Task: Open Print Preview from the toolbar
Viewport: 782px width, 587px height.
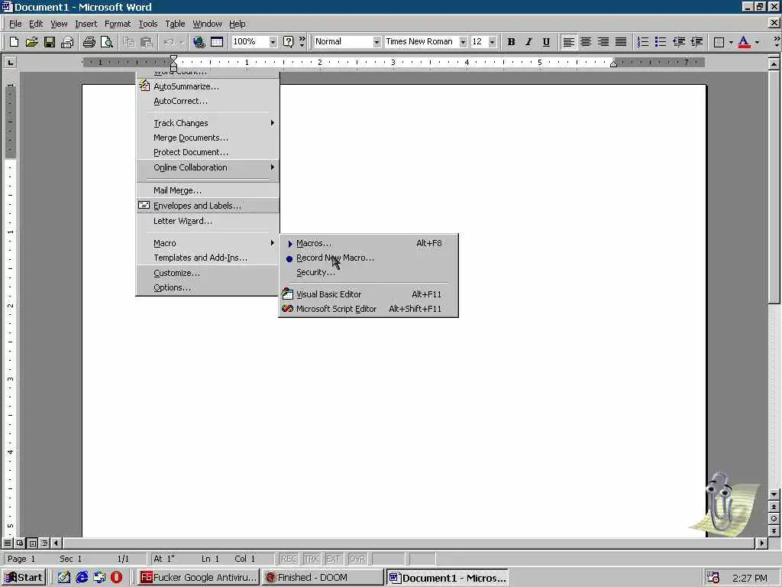Action: [107, 42]
